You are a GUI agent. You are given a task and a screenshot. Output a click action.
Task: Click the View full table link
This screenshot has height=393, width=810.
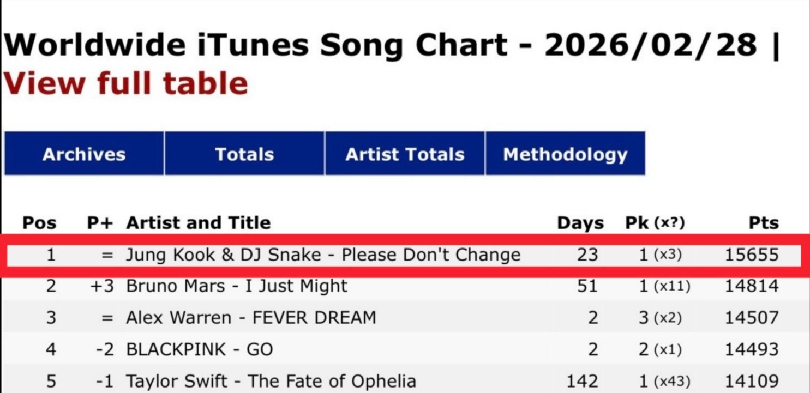click(x=126, y=84)
